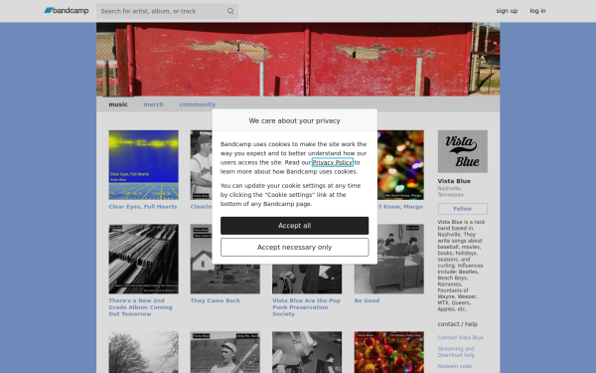Open the New 2nd Grade Album cover
Image resolution: width=596 pixels, height=373 pixels.
[x=143, y=259]
